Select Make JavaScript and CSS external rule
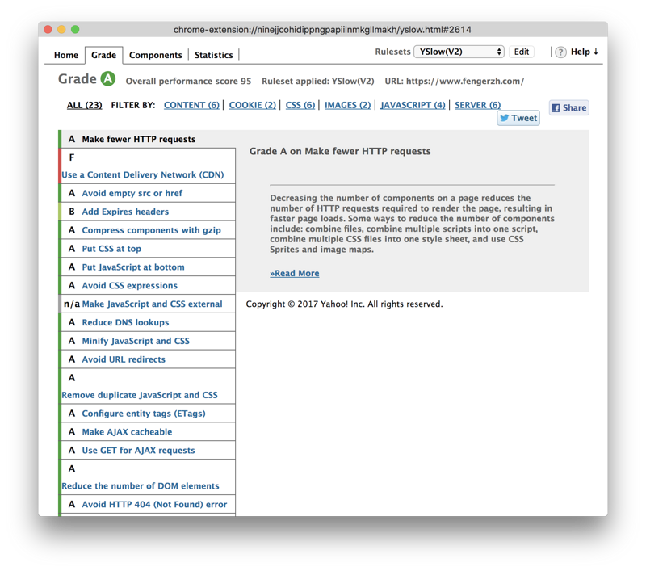The image size is (646, 571). (x=148, y=304)
